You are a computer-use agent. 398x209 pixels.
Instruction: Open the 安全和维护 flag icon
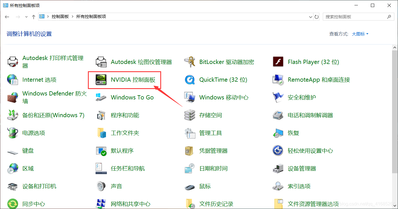278,97
